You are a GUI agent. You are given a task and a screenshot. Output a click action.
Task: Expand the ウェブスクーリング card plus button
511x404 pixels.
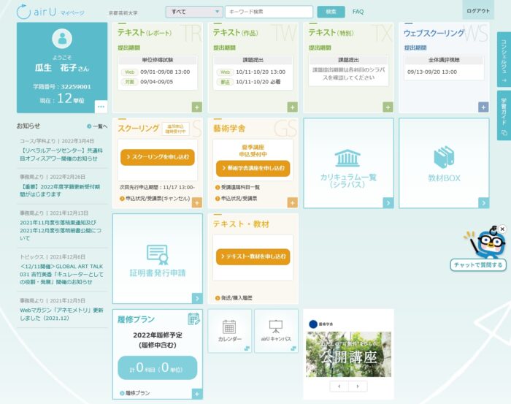483,107
